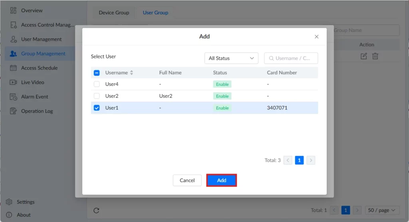Click the Full Name column header

pos(170,73)
